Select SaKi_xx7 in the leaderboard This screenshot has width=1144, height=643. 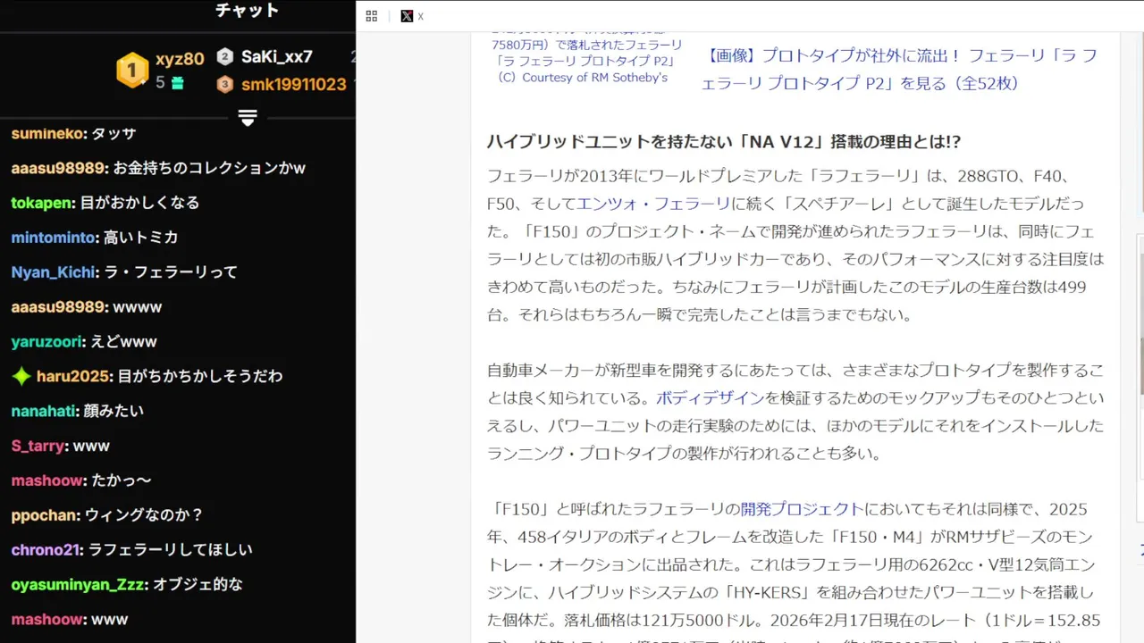tap(277, 57)
